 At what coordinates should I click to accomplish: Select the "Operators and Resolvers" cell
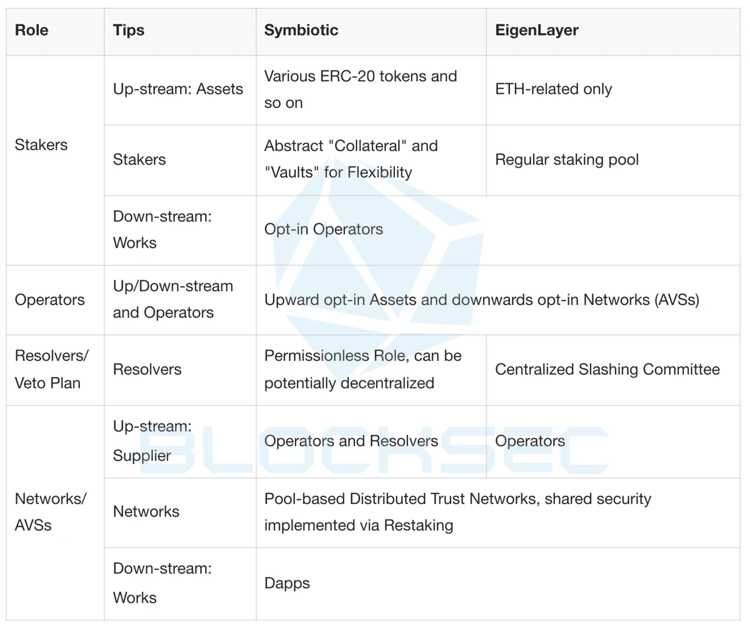351,442
